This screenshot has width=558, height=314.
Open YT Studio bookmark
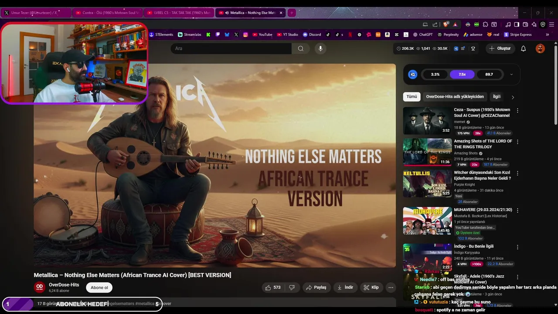click(288, 34)
